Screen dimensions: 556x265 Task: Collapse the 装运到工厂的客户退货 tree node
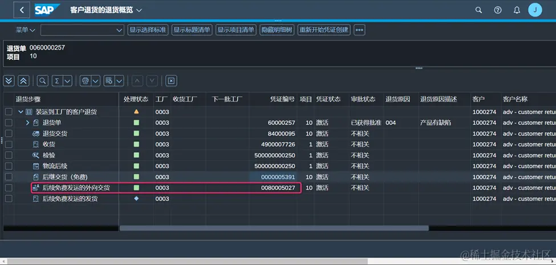21,112
